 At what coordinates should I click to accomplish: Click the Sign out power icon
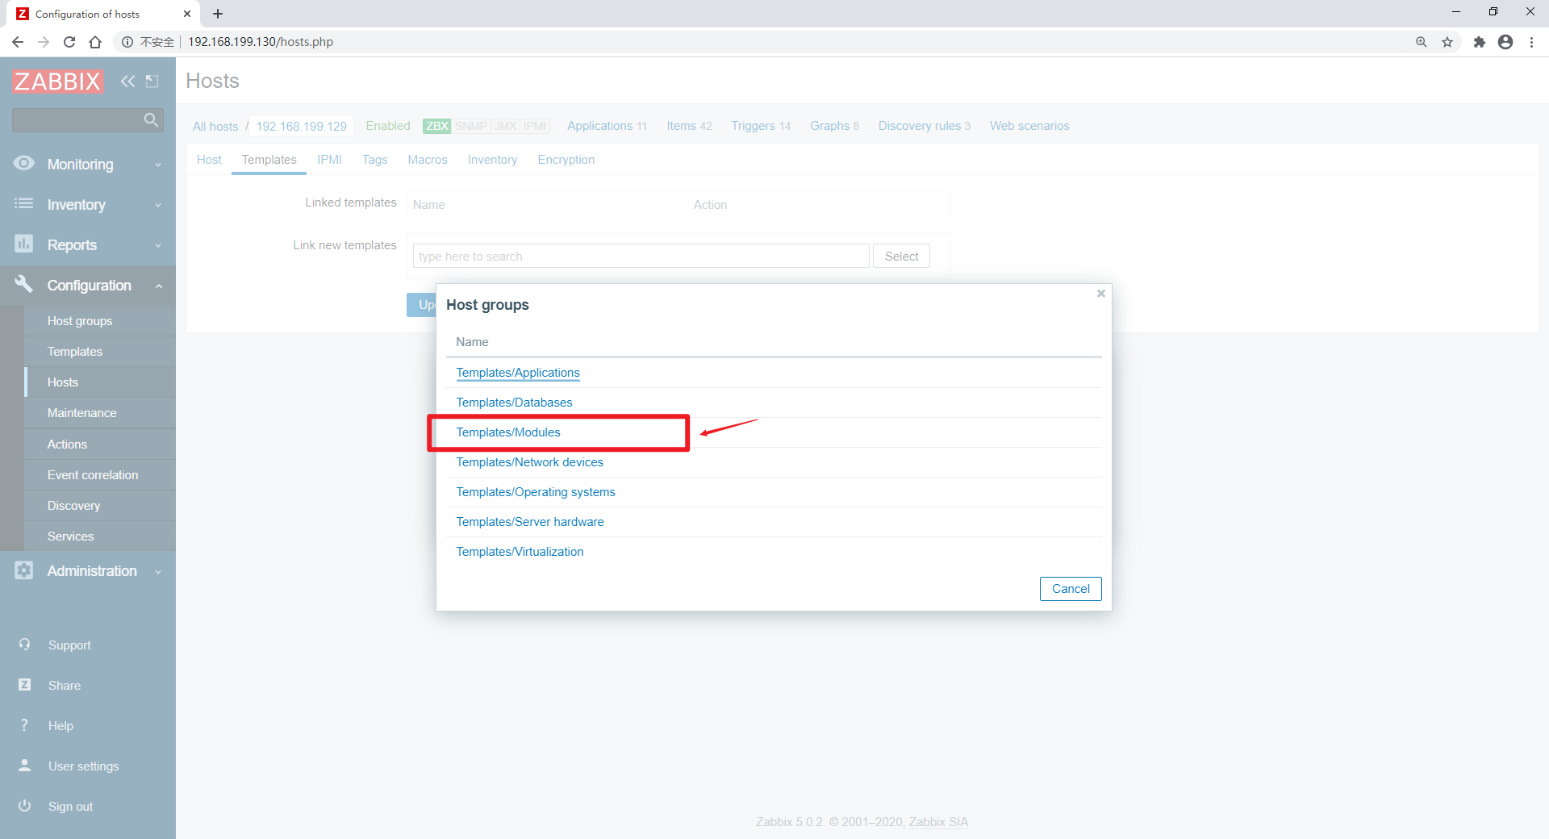(x=24, y=806)
